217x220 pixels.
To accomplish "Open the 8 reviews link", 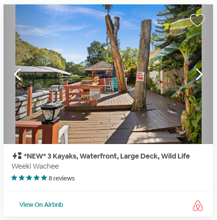I will [61, 178].
